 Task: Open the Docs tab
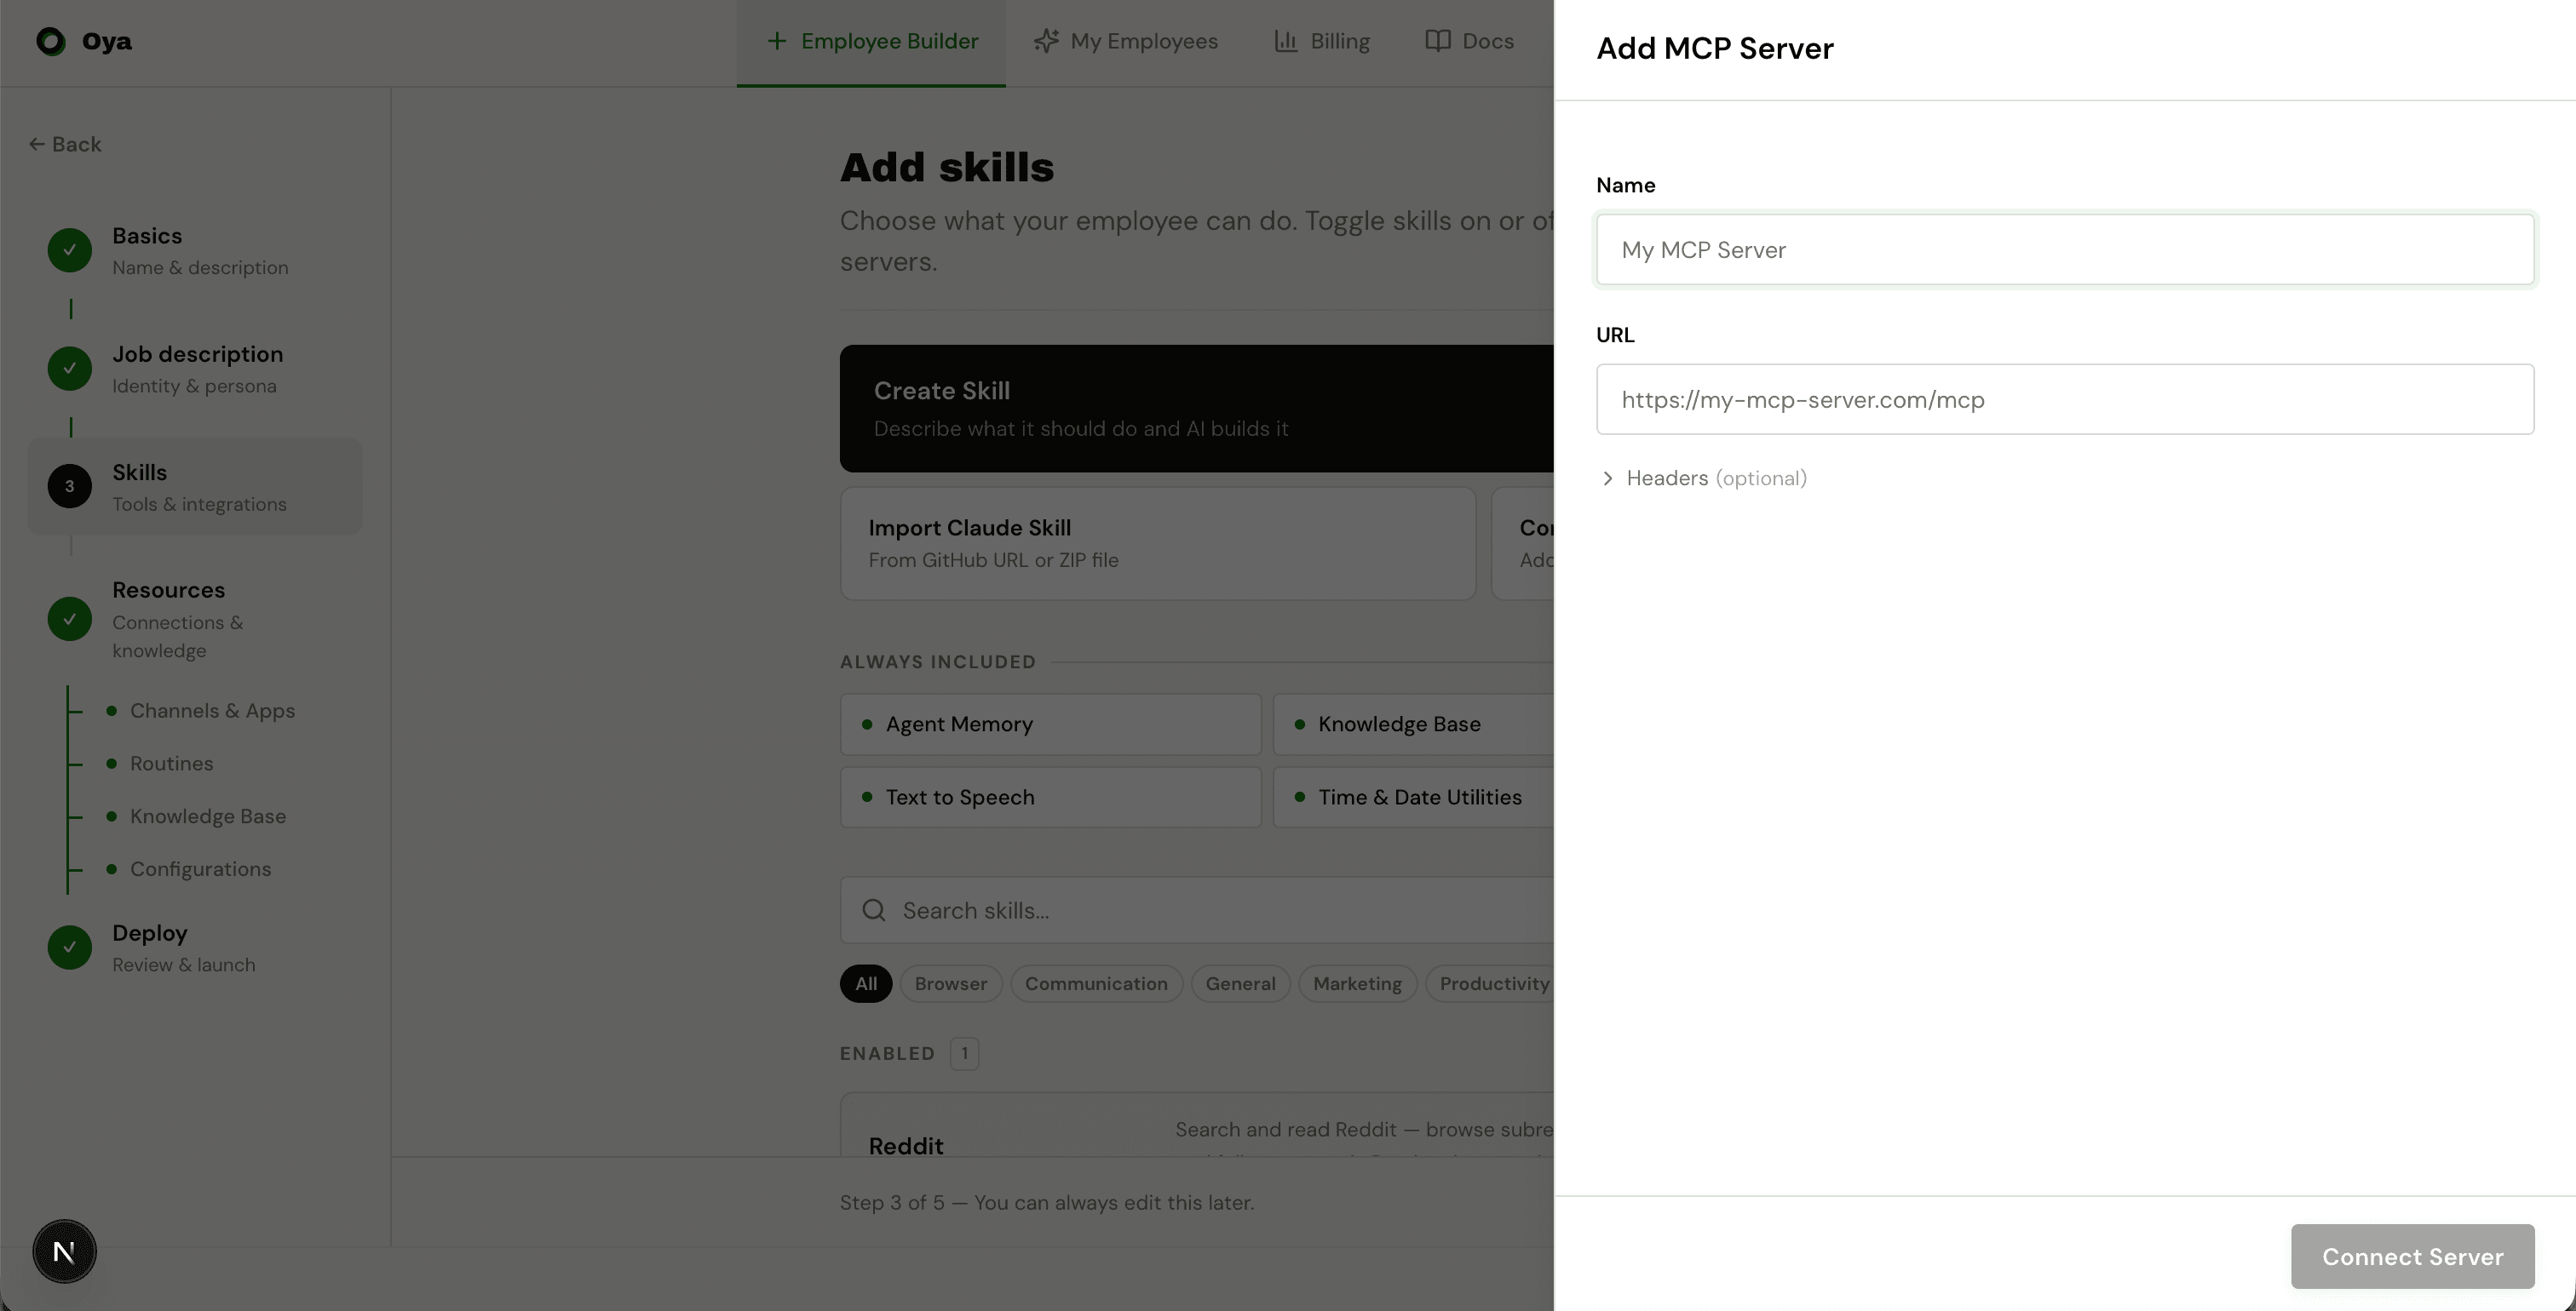1469,41
